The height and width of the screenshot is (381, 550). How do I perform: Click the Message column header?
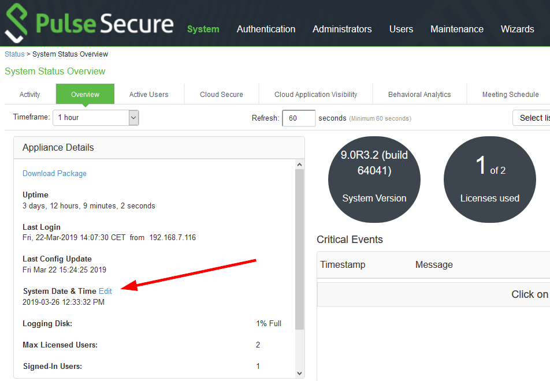pyautogui.click(x=434, y=264)
